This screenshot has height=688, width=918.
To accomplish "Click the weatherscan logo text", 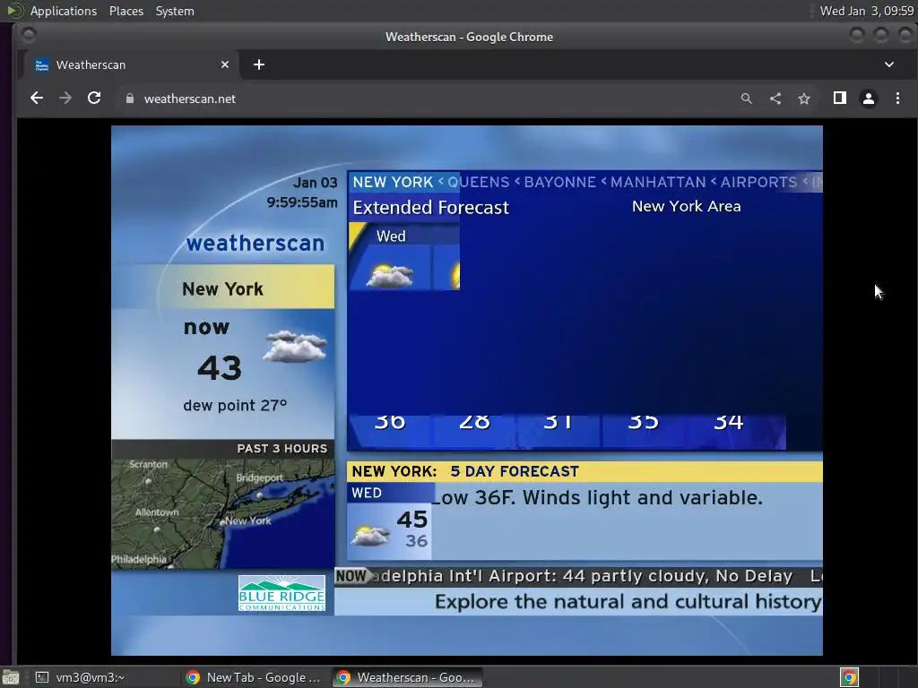I will [255, 243].
